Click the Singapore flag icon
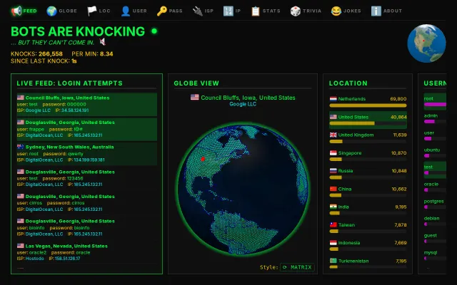Viewport: 457px width, 285px height. click(x=333, y=153)
